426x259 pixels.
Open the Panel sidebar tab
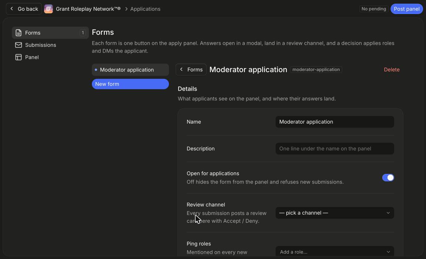pyautogui.click(x=50, y=57)
